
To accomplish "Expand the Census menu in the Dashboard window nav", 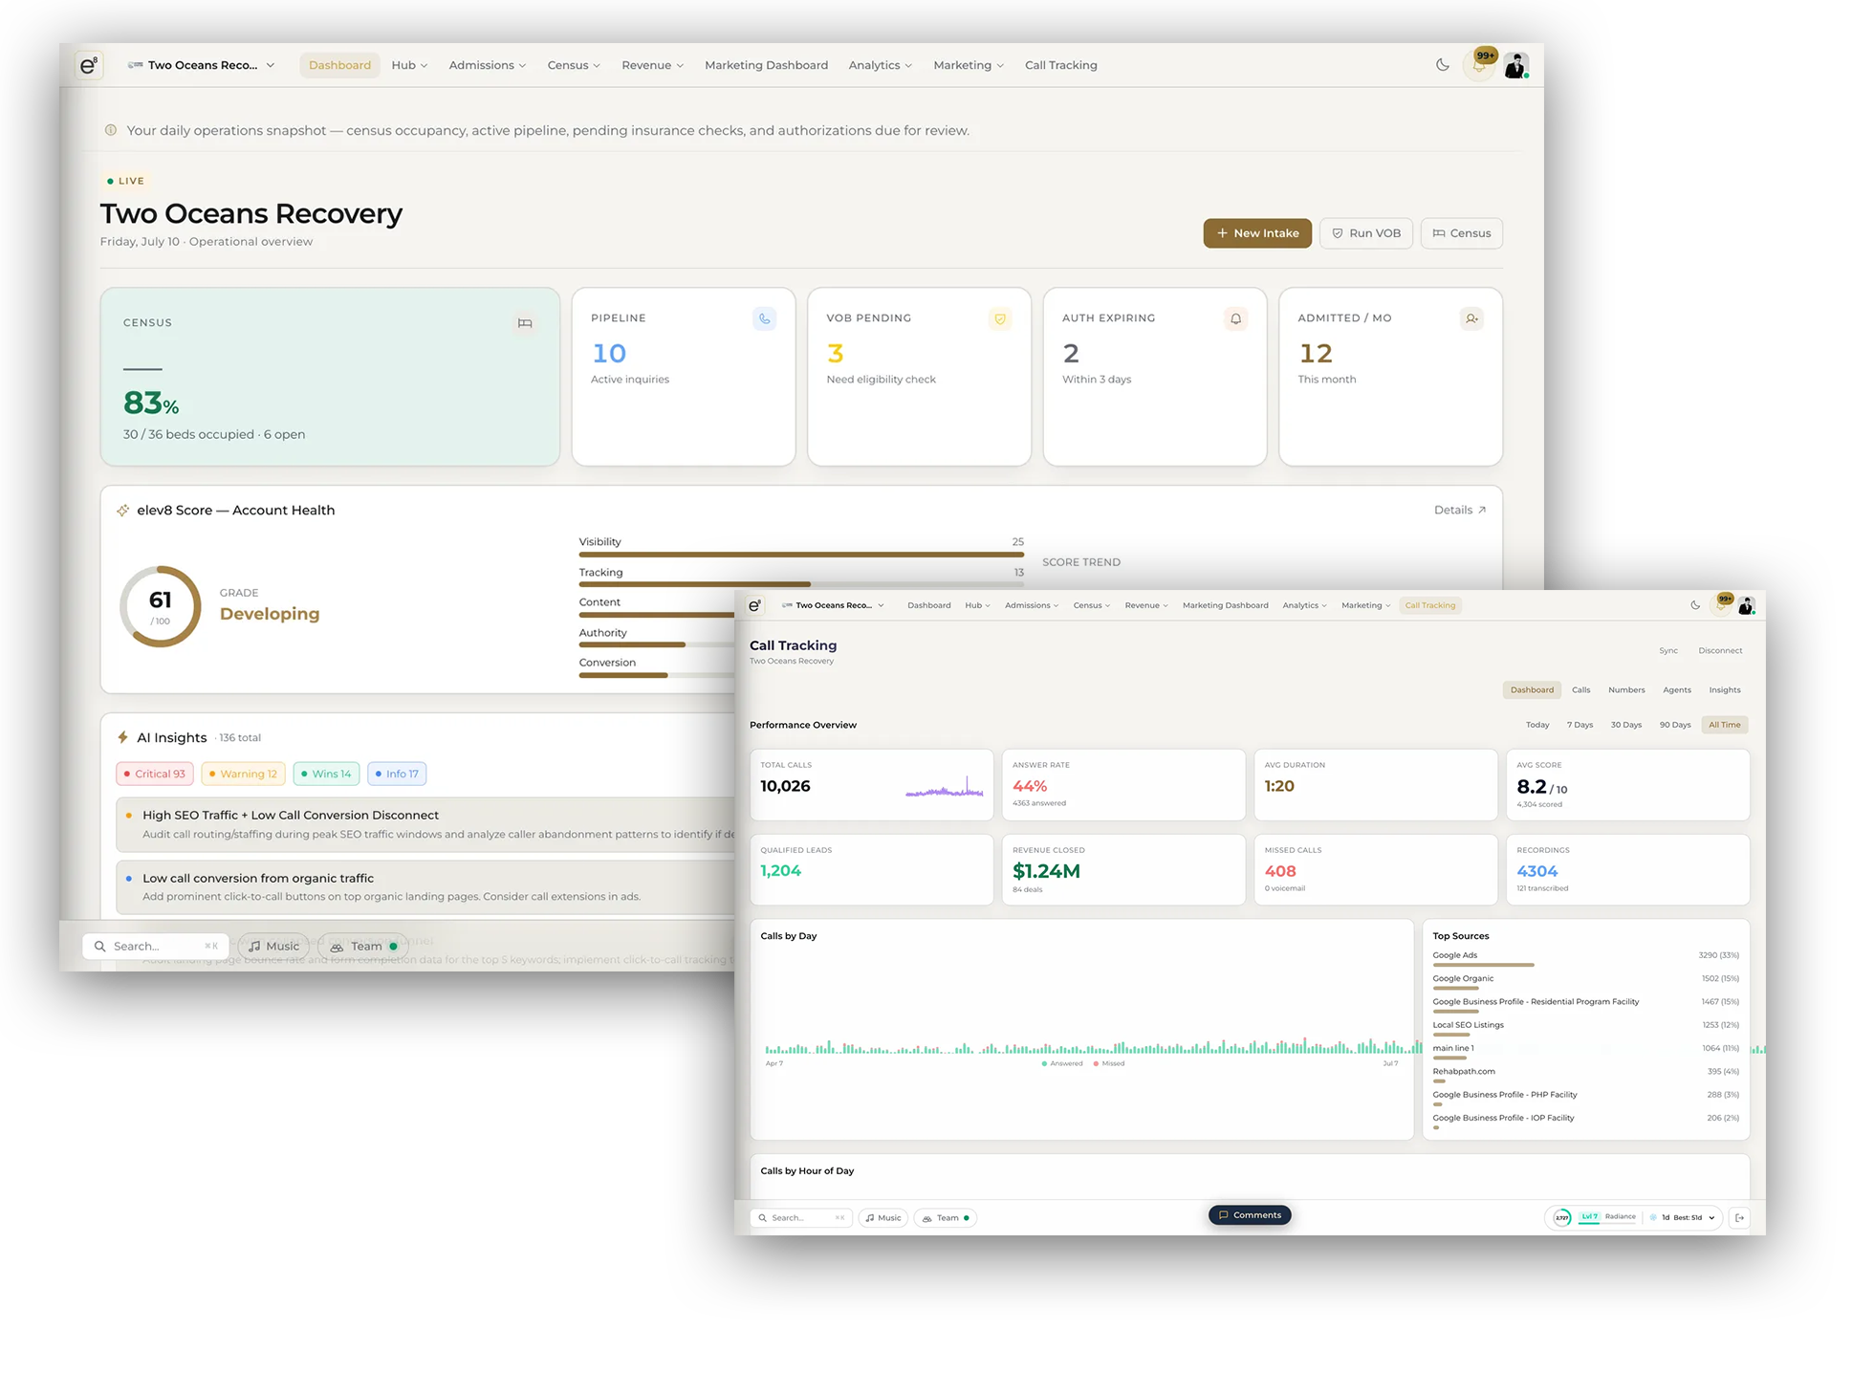I will click(574, 65).
